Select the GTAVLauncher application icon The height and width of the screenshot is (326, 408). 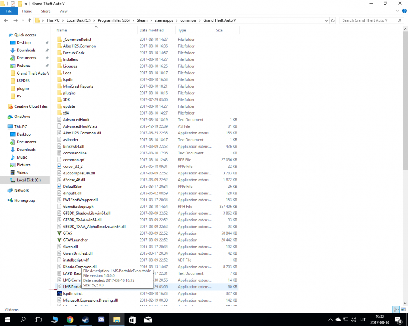click(x=59, y=240)
